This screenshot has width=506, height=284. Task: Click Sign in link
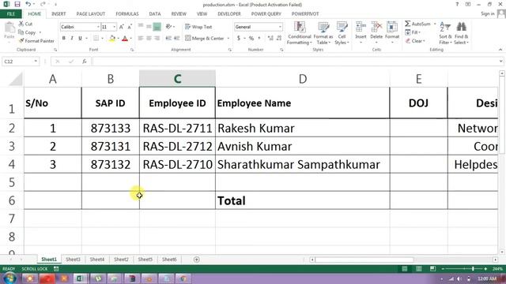pyautogui.click(x=487, y=13)
